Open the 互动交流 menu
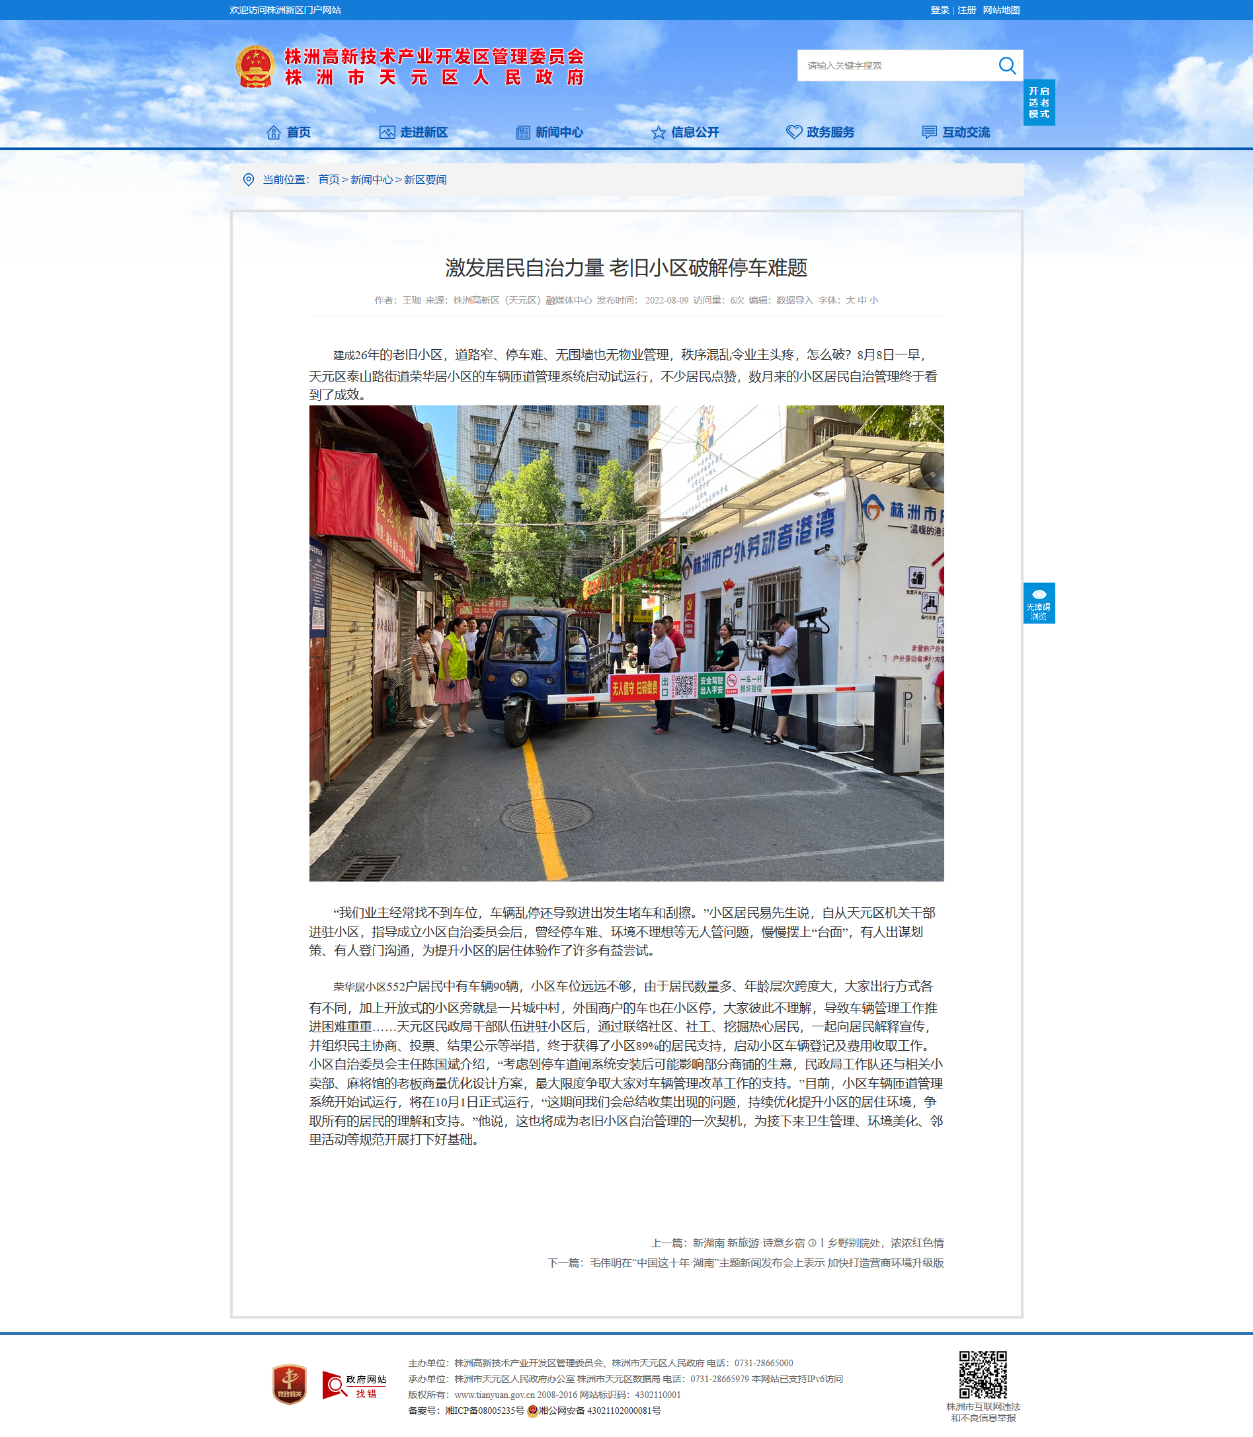 [966, 132]
